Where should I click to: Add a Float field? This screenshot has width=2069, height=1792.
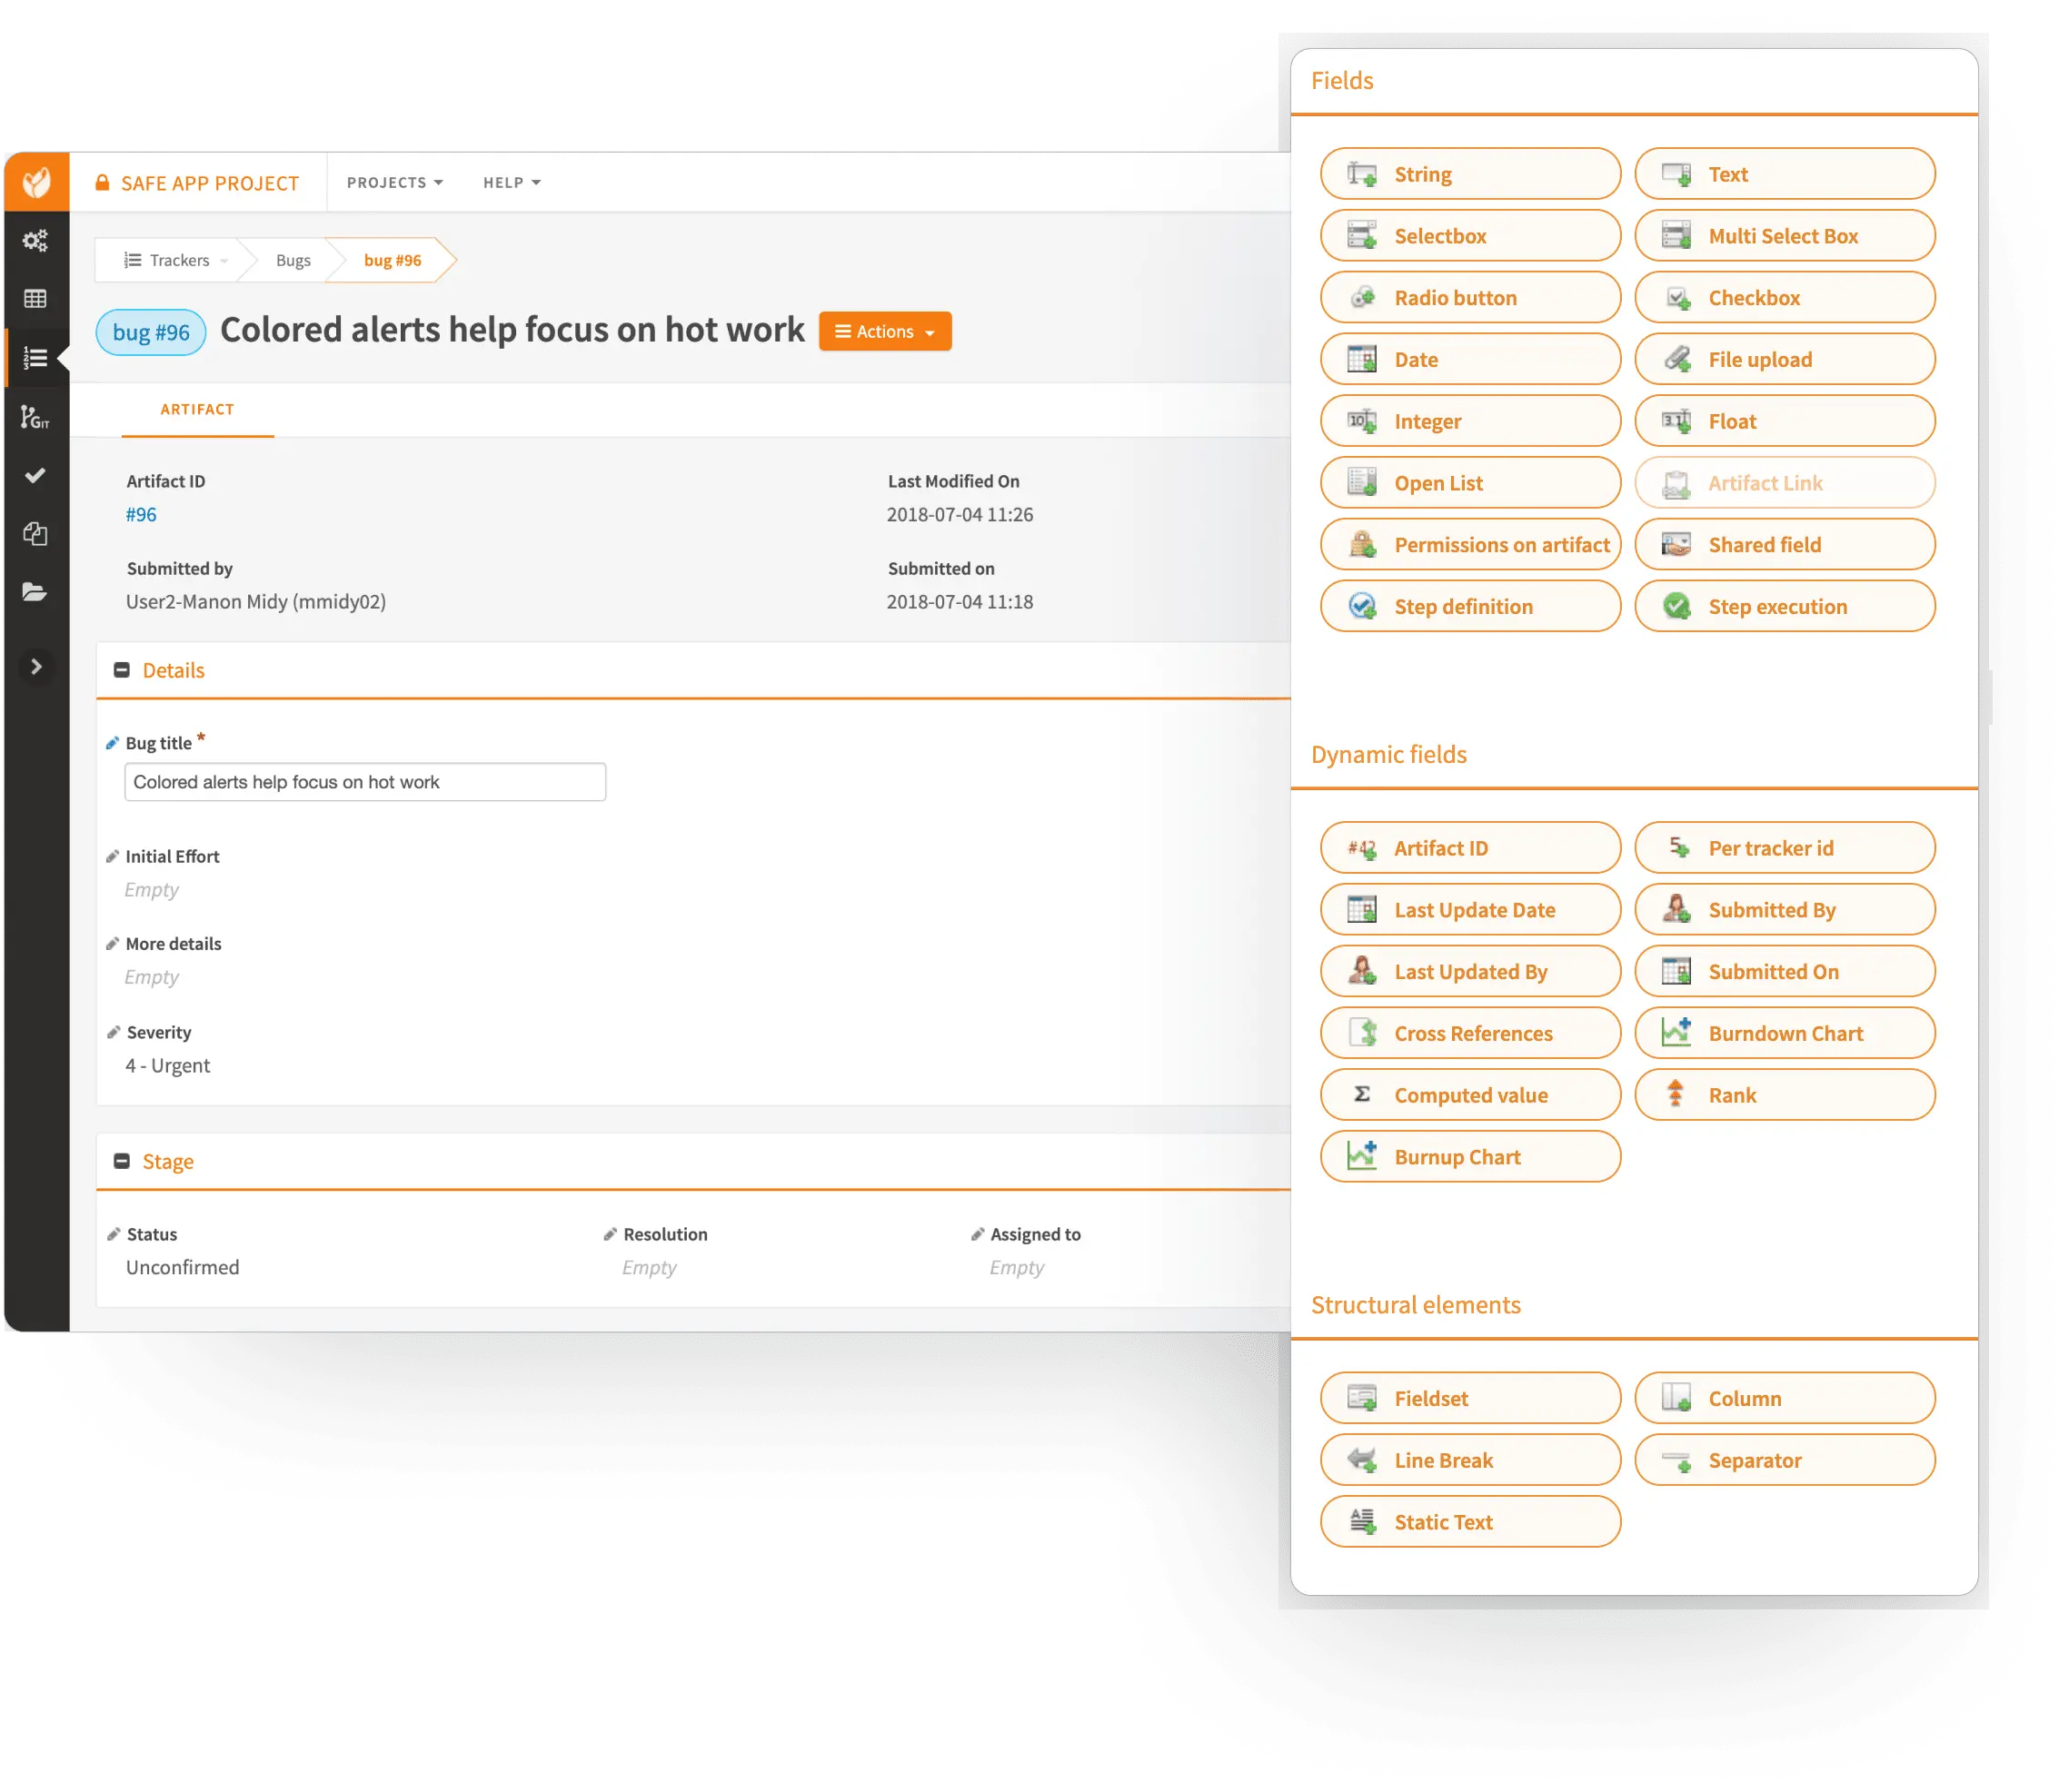click(1785, 422)
